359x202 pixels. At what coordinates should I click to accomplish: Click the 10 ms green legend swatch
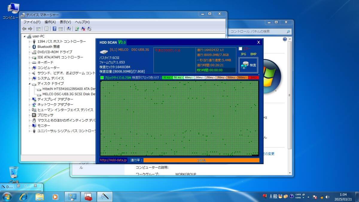pyautogui.click(x=167, y=78)
